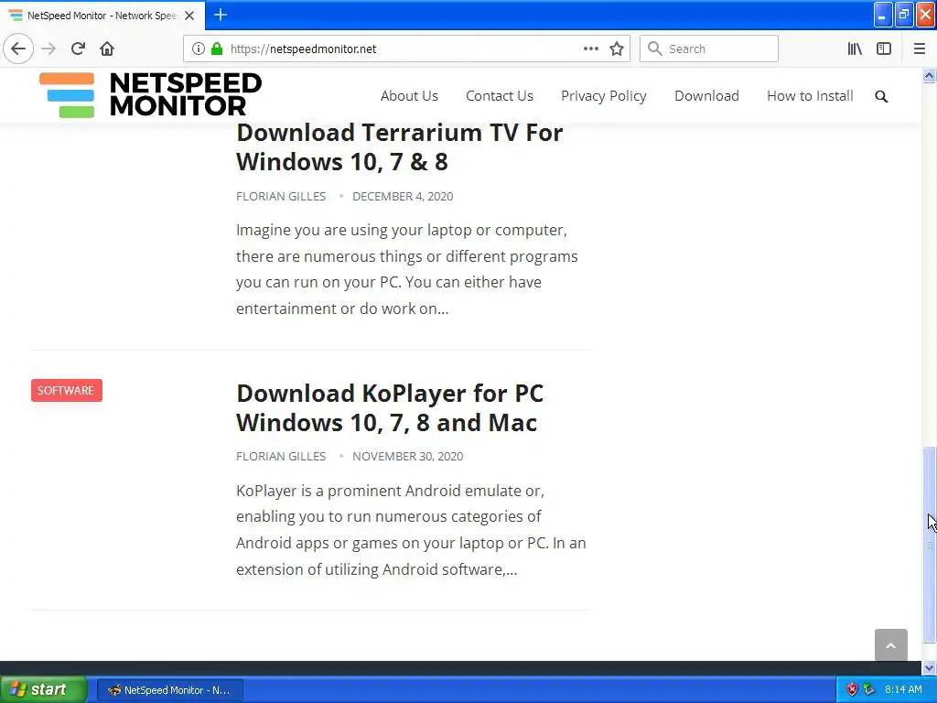Click the KoPlayer excerpt paragraph
The width and height of the screenshot is (937, 703).
point(411,530)
